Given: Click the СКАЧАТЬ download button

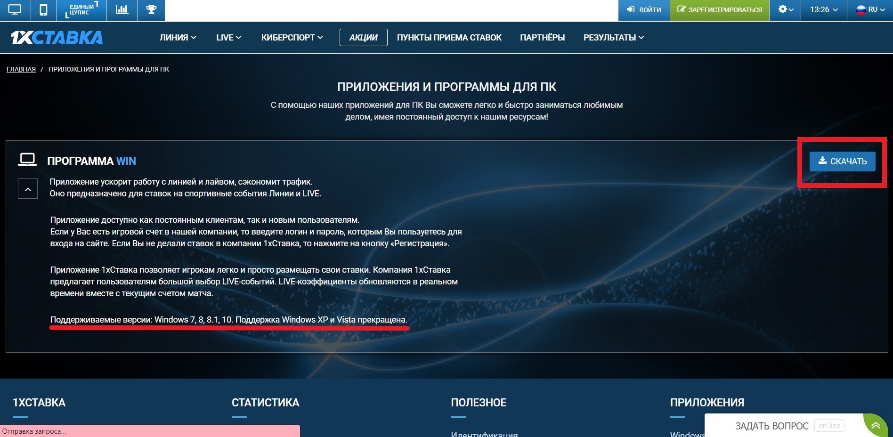Looking at the screenshot, I should tap(843, 162).
